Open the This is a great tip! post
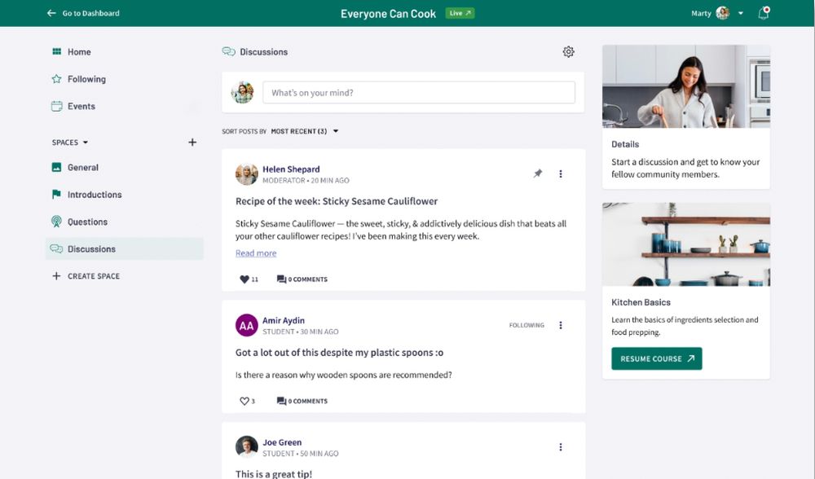The width and height of the screenshot is (815, 479). click(273, 473)
